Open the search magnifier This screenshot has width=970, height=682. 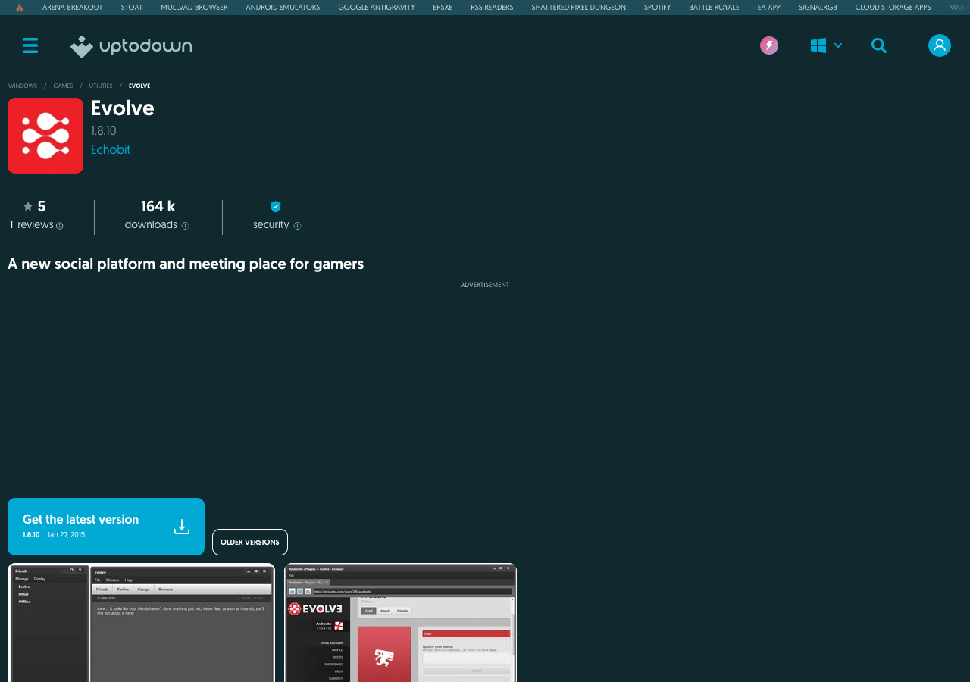[879, 45]
